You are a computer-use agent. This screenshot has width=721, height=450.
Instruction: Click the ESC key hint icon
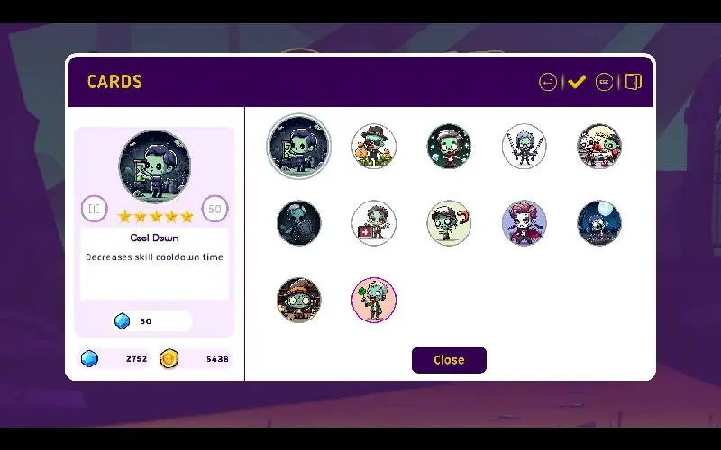604,83
